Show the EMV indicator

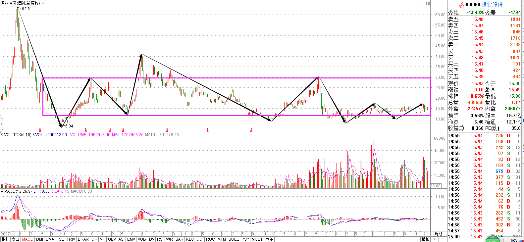click(x=131, y=239)
